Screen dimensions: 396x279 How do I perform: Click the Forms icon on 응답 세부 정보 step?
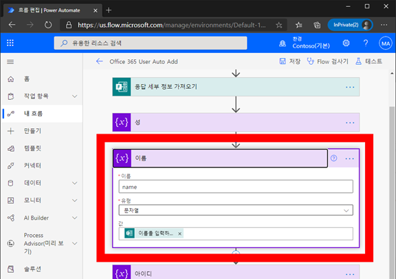click(122, 87)
